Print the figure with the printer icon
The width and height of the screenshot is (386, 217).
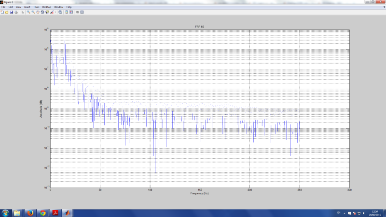click(x=16, y=12)
